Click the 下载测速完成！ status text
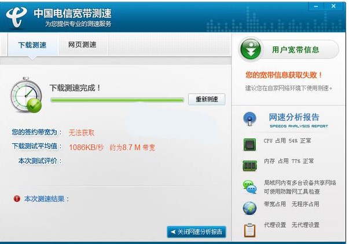 [75, 88]
